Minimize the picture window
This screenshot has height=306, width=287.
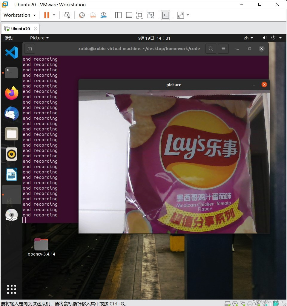(254, 85)
